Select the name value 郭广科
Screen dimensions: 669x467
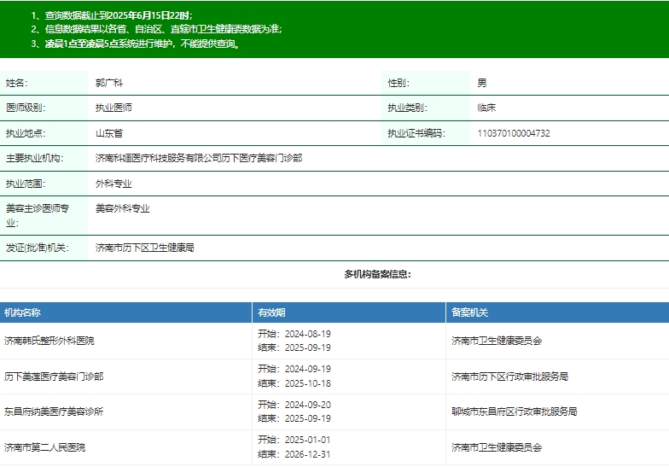[x=109, y=83]
